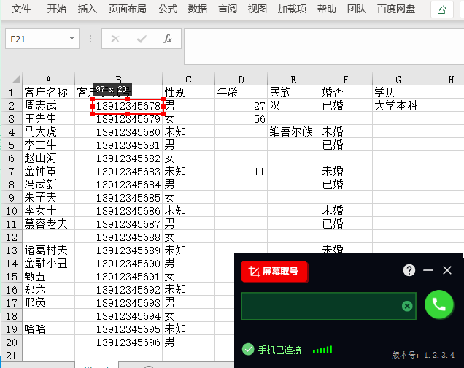Image resolution: width=464 pixels, height=368 pixels.
Task: Clear the phone number input field
Action: tap(407, 306)
